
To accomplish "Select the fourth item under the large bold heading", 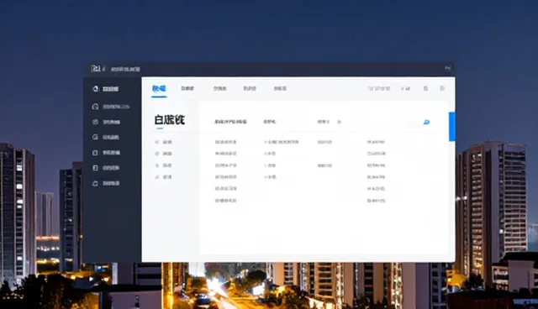I will (x=164, y=177).
